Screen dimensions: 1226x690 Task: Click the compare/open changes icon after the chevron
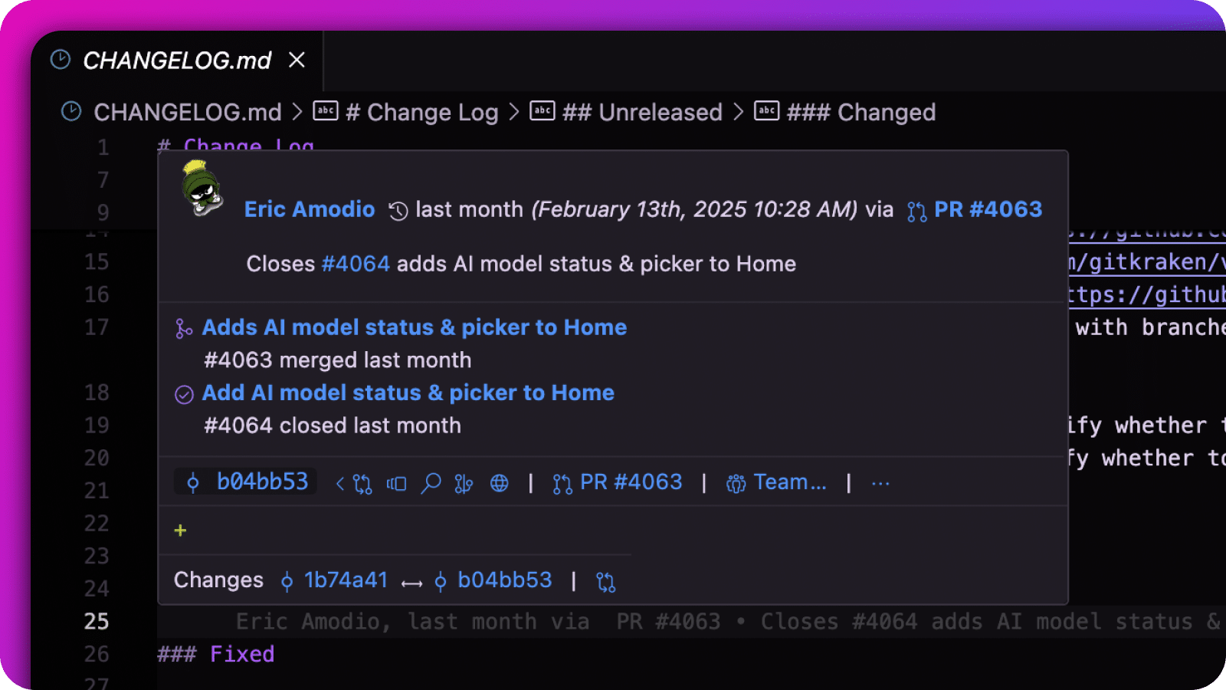tap(360, 483)
